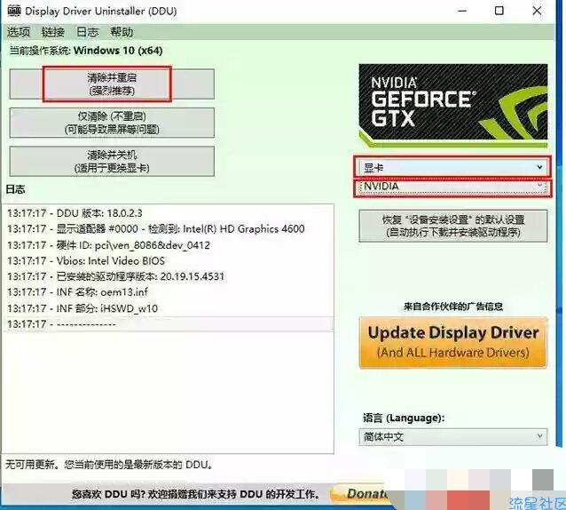The height and width of the screenshot is (510, 566).
Task: Select log line Intel(R) HD Graphics 4600
Action: tap(168, 229)
